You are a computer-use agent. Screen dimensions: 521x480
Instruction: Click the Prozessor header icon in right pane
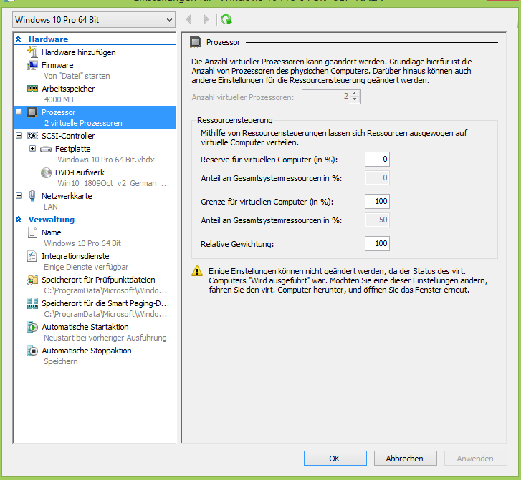click(x=196, y=42)
